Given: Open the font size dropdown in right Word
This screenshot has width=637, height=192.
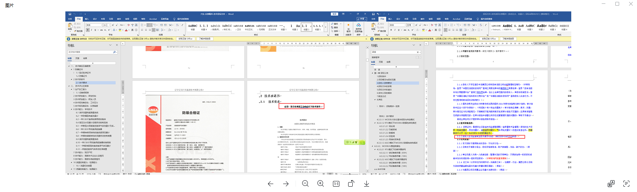Looking at the screenshot, I should (x=413, y=25).
